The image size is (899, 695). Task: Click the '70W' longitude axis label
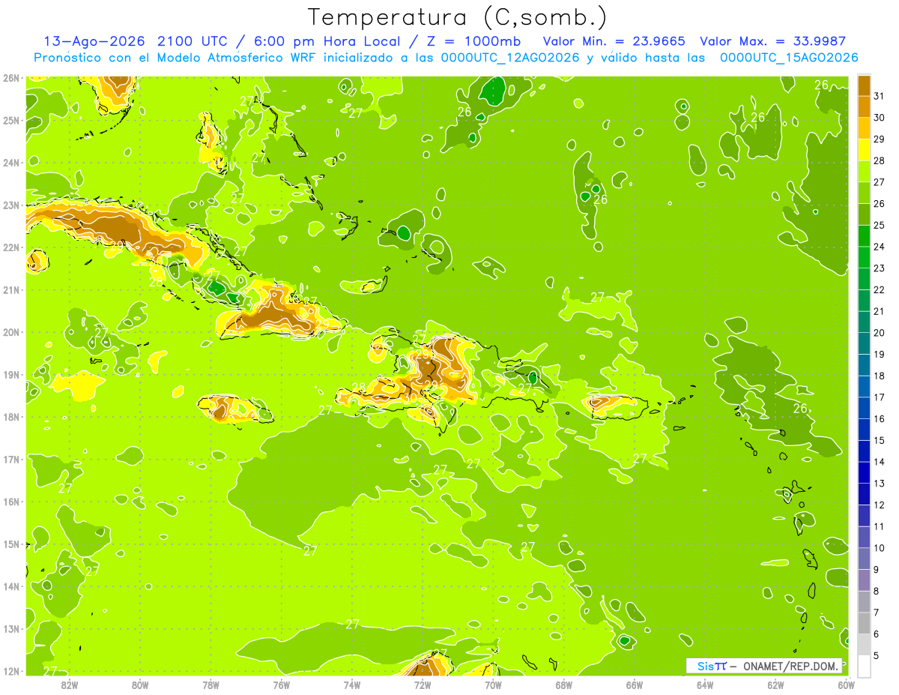click(x=493, y=685)
